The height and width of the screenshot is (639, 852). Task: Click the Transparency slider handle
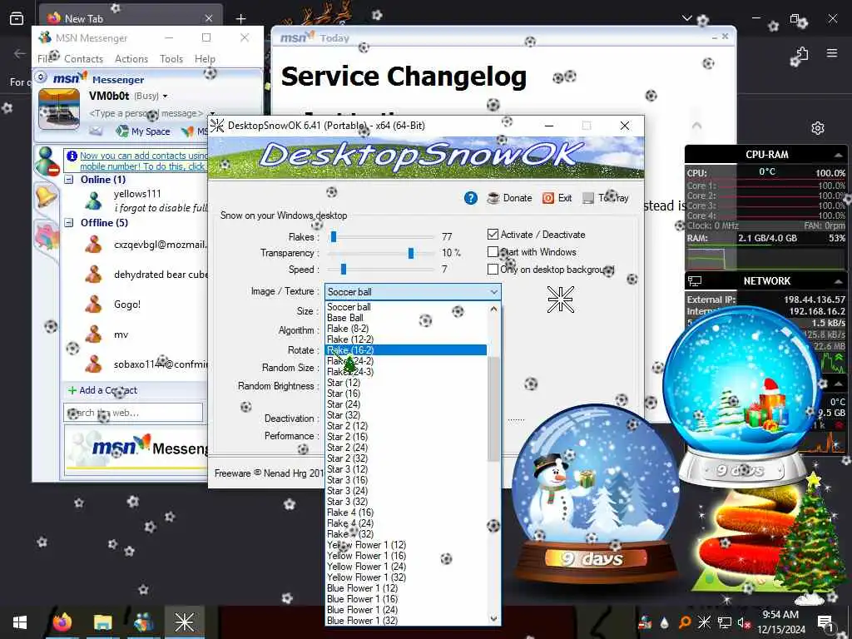[x=411, y=253]
